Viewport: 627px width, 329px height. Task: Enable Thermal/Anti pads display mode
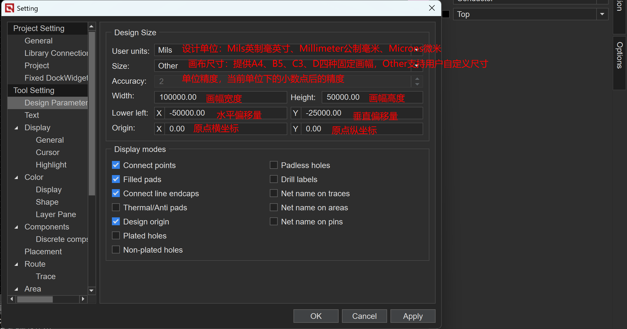click(x=116, y=207)
